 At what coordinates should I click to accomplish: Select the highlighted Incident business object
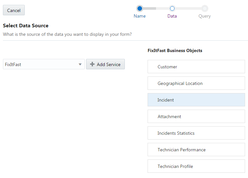(x=196, y=100)
